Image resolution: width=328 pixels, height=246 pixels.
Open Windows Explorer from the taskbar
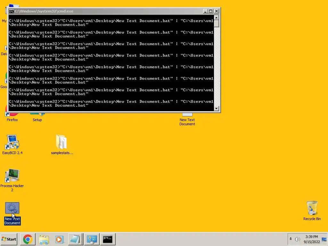[x=44, y=239]
